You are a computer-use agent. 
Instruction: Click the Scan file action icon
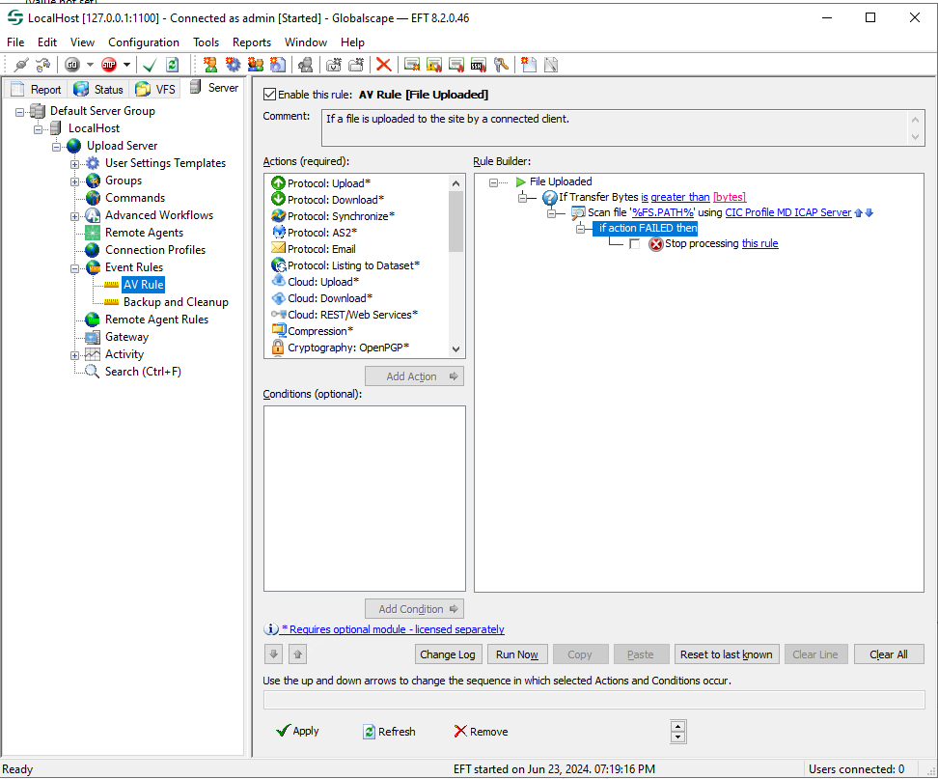tap(578, 213)
